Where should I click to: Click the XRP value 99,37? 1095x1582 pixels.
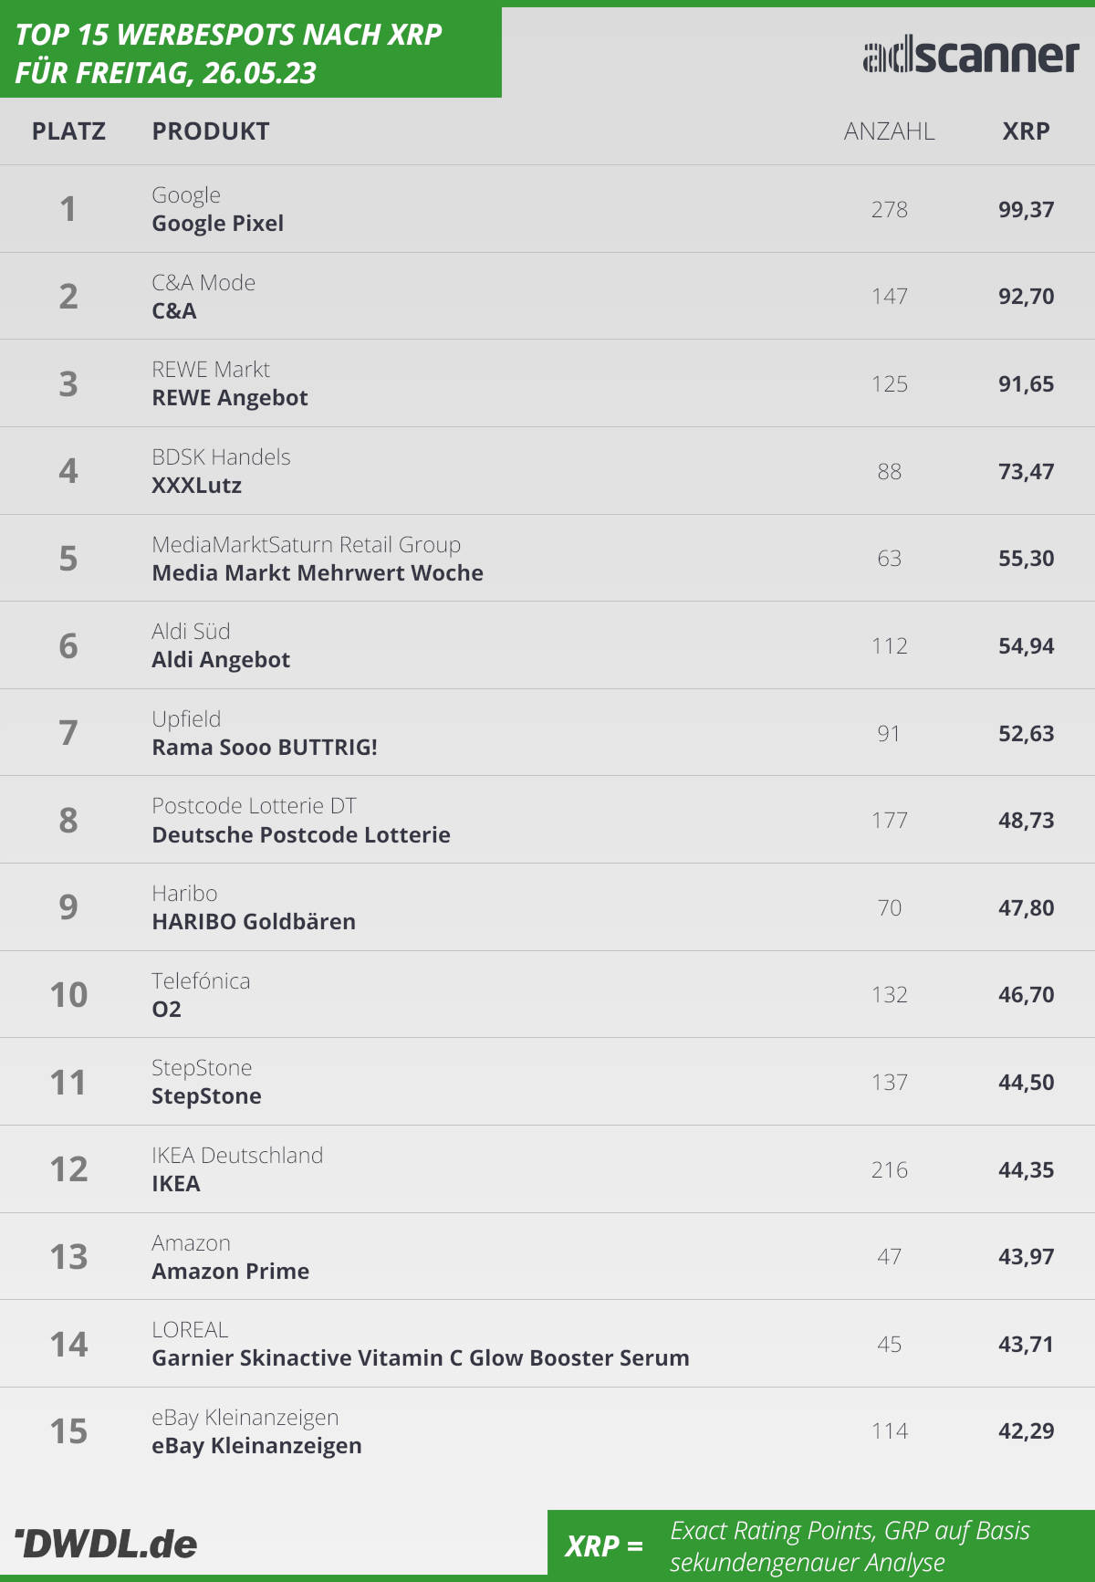pos(1026,210)
